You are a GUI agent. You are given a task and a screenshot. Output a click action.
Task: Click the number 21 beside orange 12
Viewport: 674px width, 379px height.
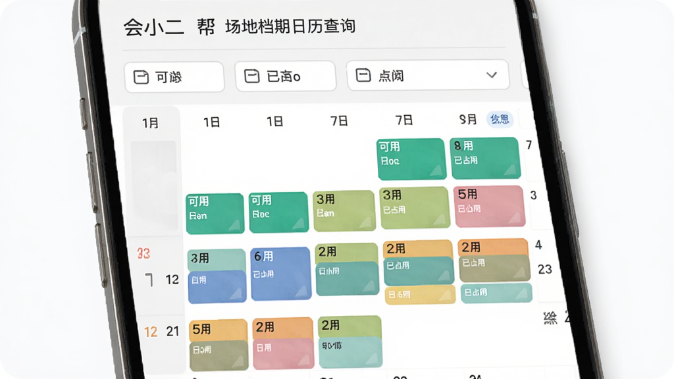point(173,332)
